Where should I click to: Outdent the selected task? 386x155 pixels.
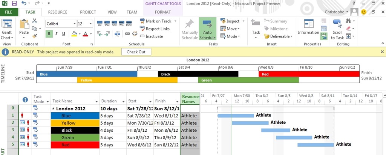(x=100, y=34)
